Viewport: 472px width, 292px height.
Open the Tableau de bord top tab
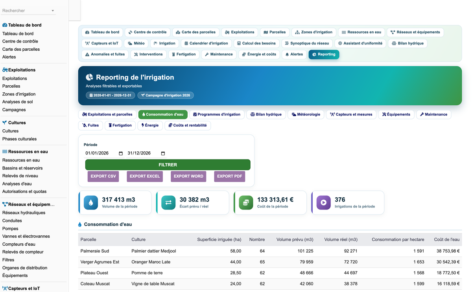[x=102, y=32]
